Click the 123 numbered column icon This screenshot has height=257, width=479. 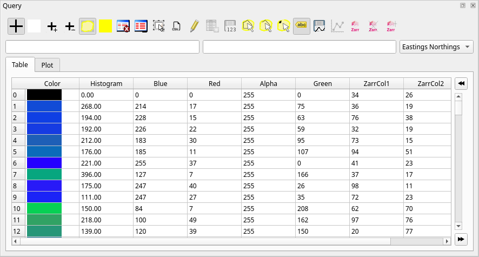[x=230, y=27]
